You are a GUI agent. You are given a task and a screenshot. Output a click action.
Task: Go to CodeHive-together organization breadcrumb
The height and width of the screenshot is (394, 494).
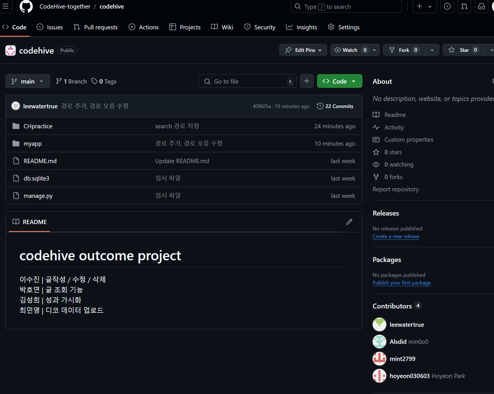point(65,7)
